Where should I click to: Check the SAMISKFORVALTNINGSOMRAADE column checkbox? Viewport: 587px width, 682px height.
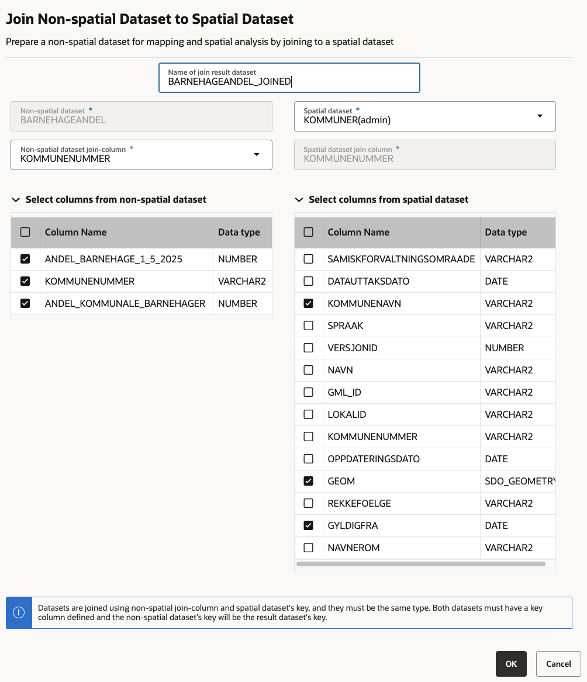coord(309,259)
